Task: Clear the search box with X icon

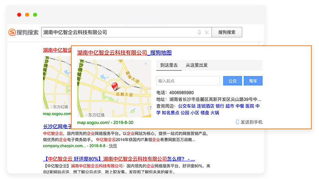Action: click(207, 33)
